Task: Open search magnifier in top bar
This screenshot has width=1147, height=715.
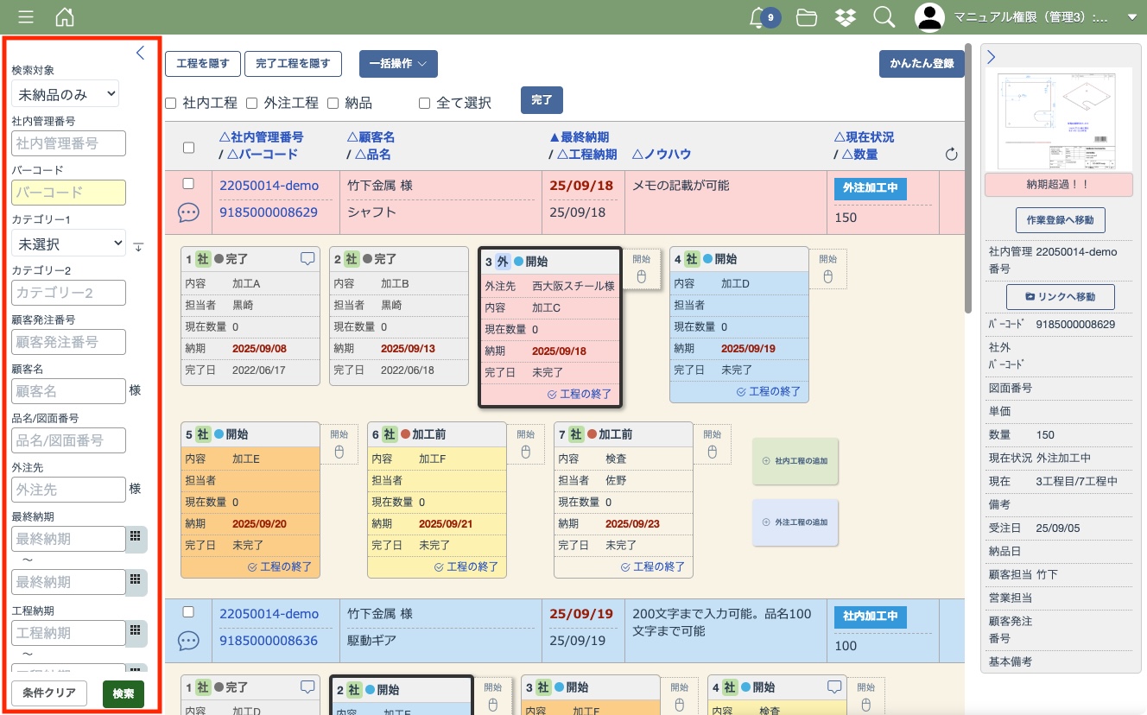Action: (x=884, y=17)
